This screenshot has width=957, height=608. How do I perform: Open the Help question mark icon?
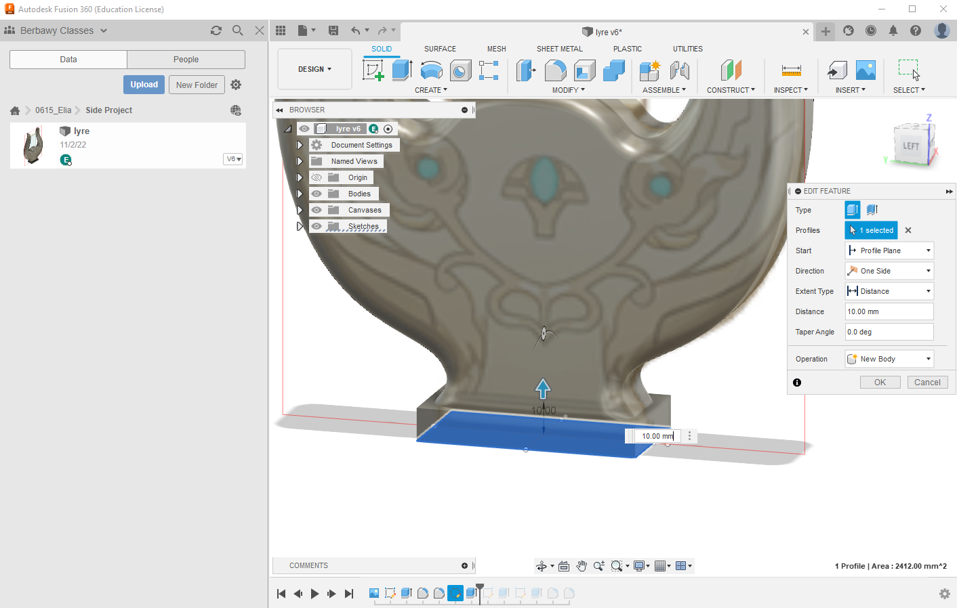pyautogui.click(x=916, y=30)
